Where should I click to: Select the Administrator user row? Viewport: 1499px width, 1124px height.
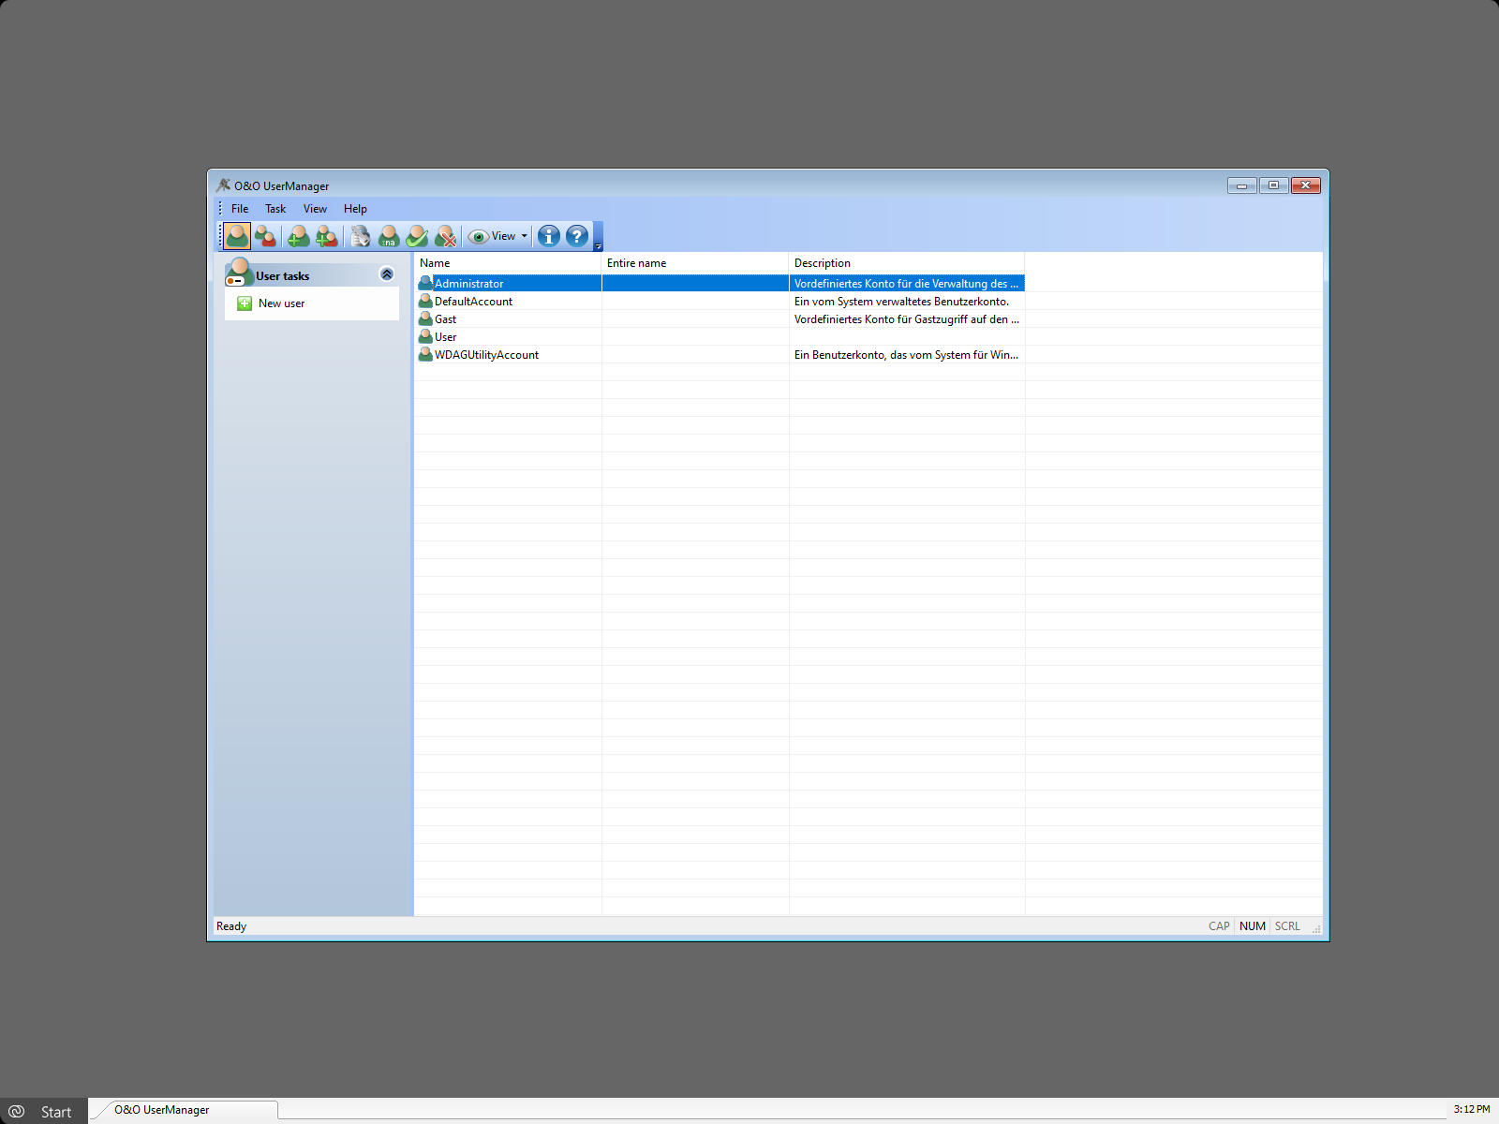[720, 283]
